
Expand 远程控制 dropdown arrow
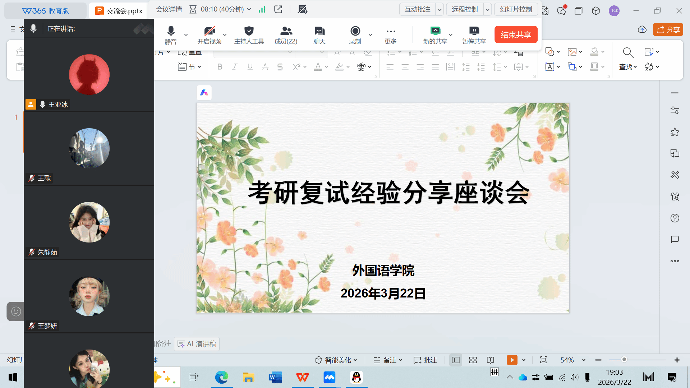[487, 10]
